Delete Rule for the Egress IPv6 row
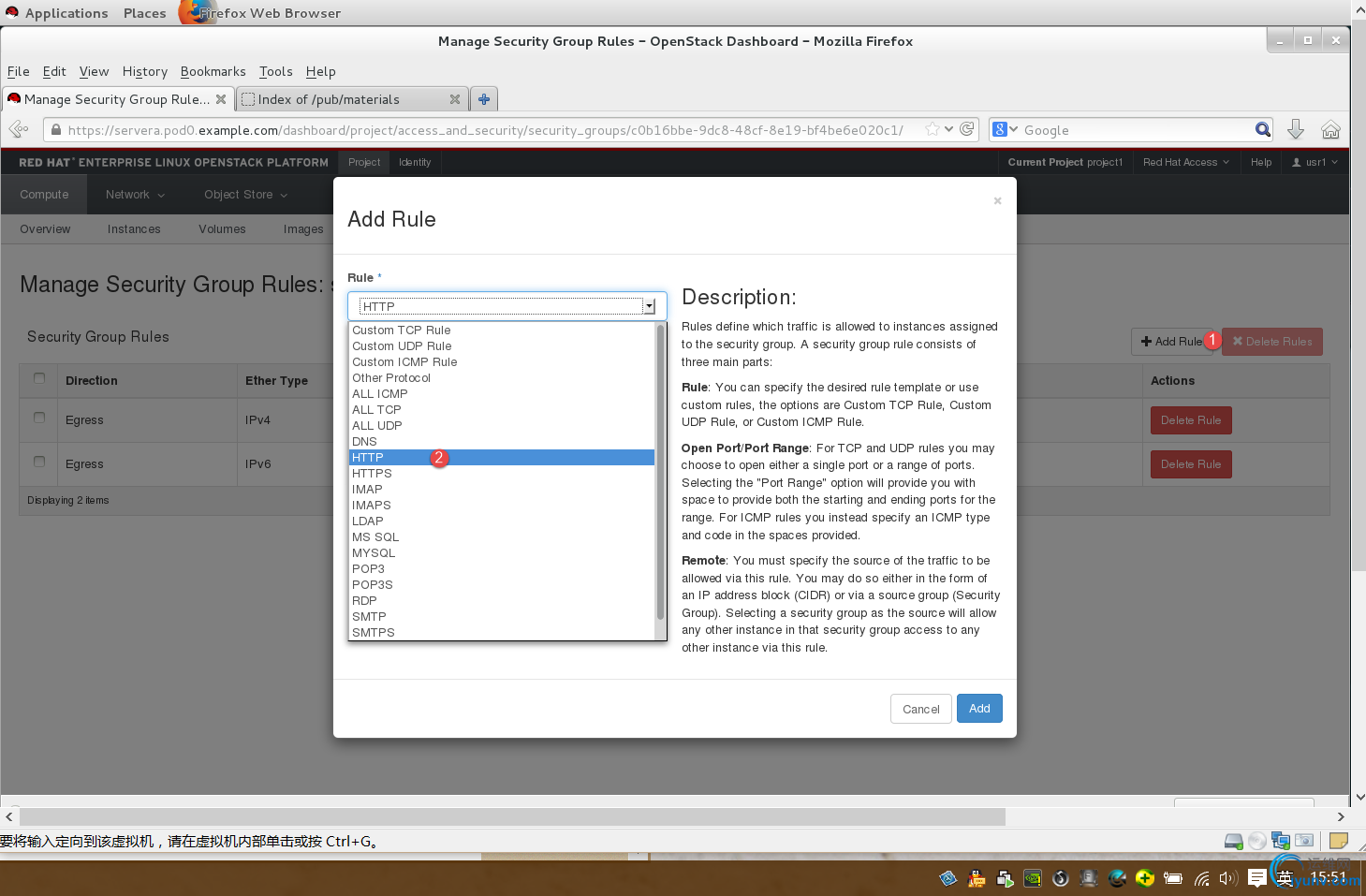Viewport: 1366px width, 896px height. click(1191, 464)
